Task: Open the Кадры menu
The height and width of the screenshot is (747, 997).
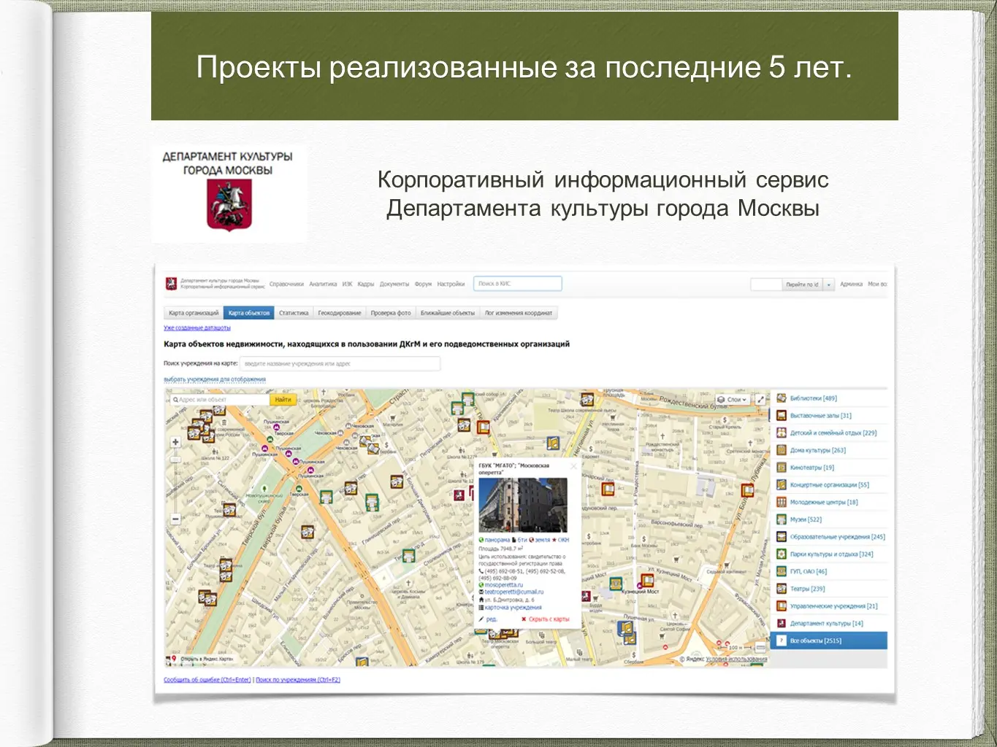Action: click(365, 284)
